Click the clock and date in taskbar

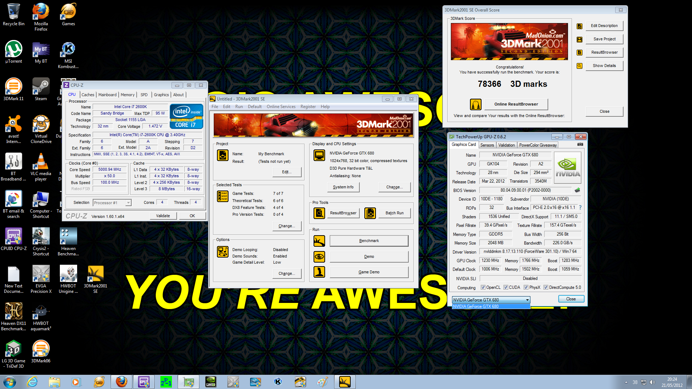click(x=672, y=382)
